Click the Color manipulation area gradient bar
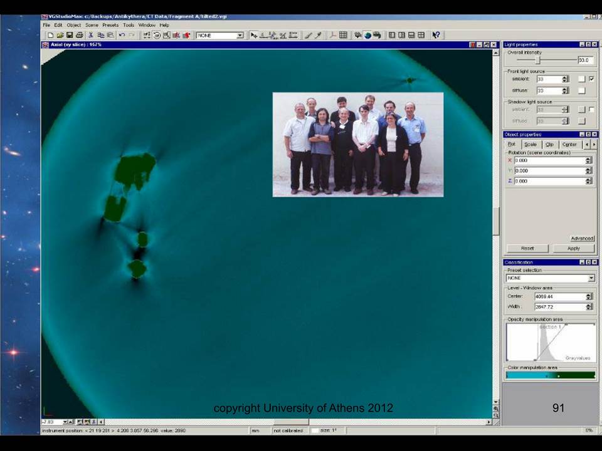 pos(551,375)
